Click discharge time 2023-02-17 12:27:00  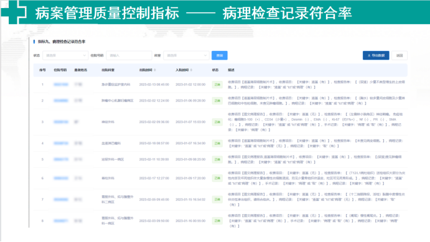154,178
